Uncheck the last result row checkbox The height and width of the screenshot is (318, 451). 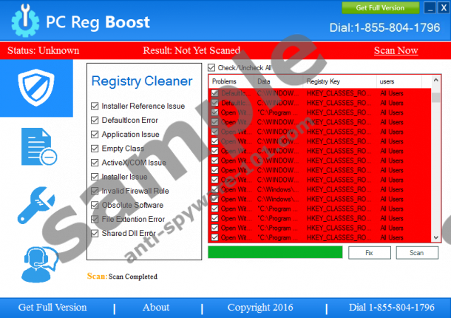coord(214,237)
